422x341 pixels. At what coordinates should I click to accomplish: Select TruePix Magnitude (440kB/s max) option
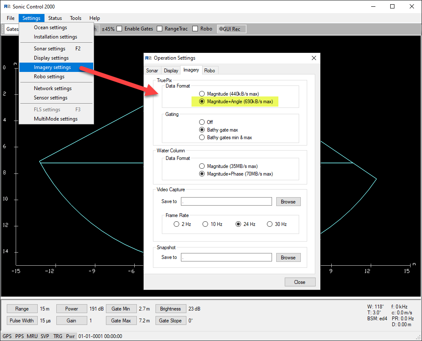(202, 93)
